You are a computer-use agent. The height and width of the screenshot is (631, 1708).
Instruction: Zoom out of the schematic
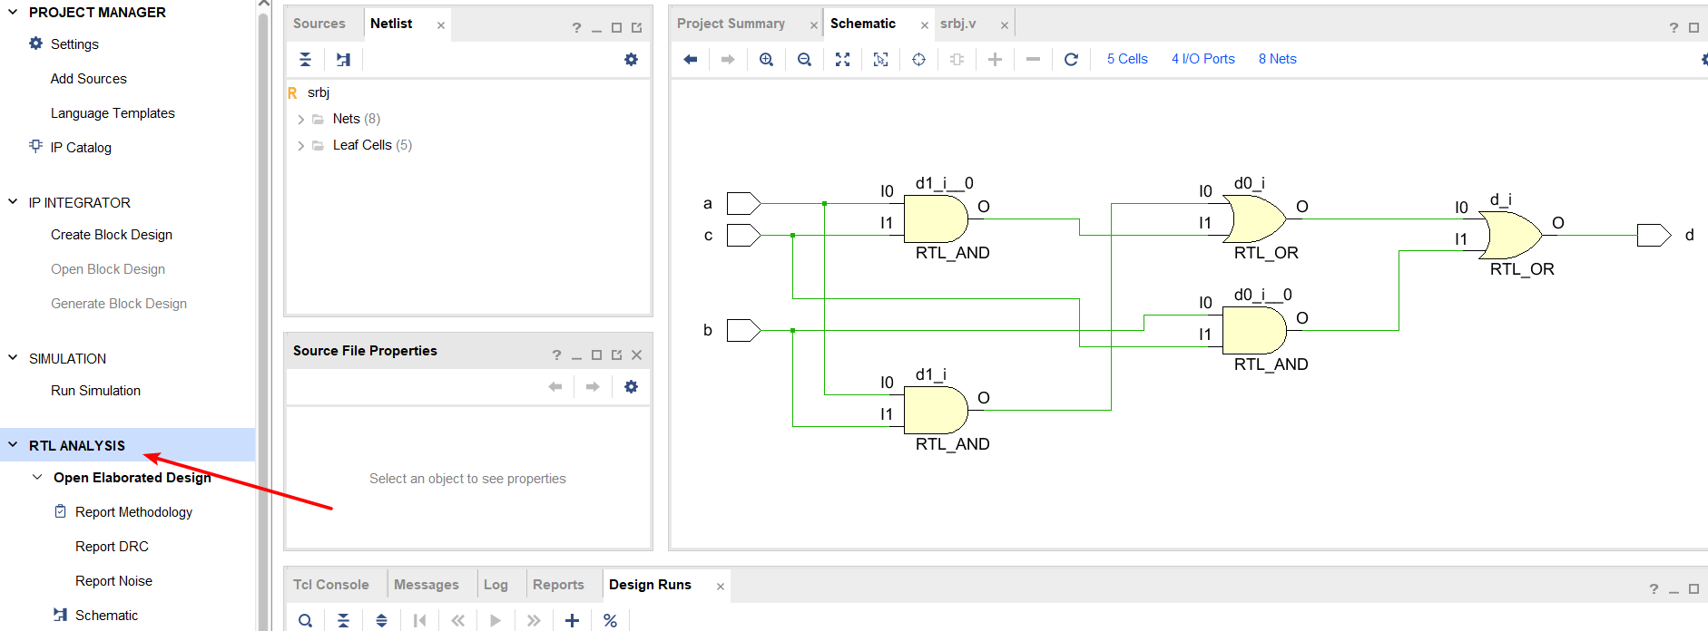click(804, 59)
